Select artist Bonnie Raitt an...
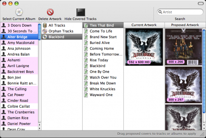Image resolution: width=206 pixels, height=138 pixels. [19, 83]
